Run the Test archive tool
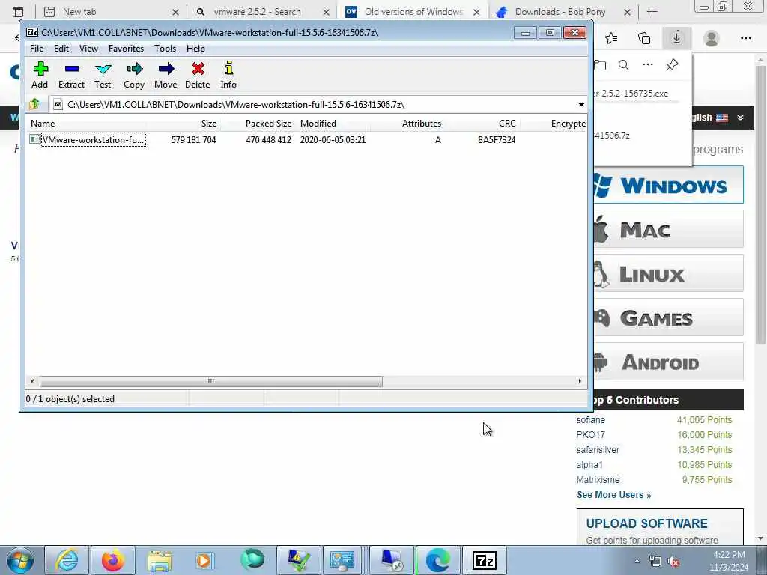 (103, 75)
